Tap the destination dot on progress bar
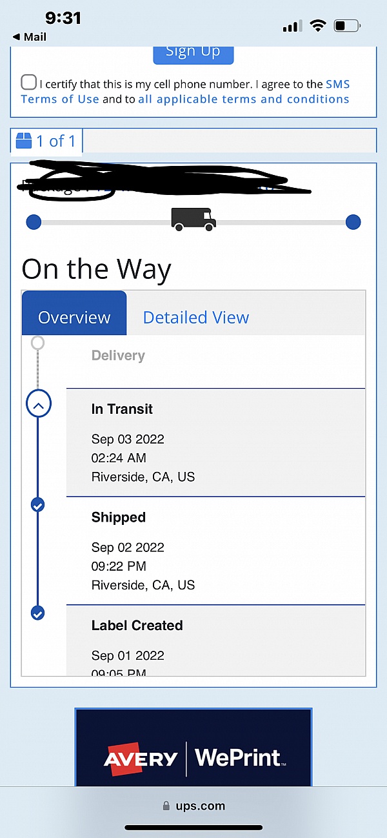This screenshot has height=838, width=387. click(353, 223)
